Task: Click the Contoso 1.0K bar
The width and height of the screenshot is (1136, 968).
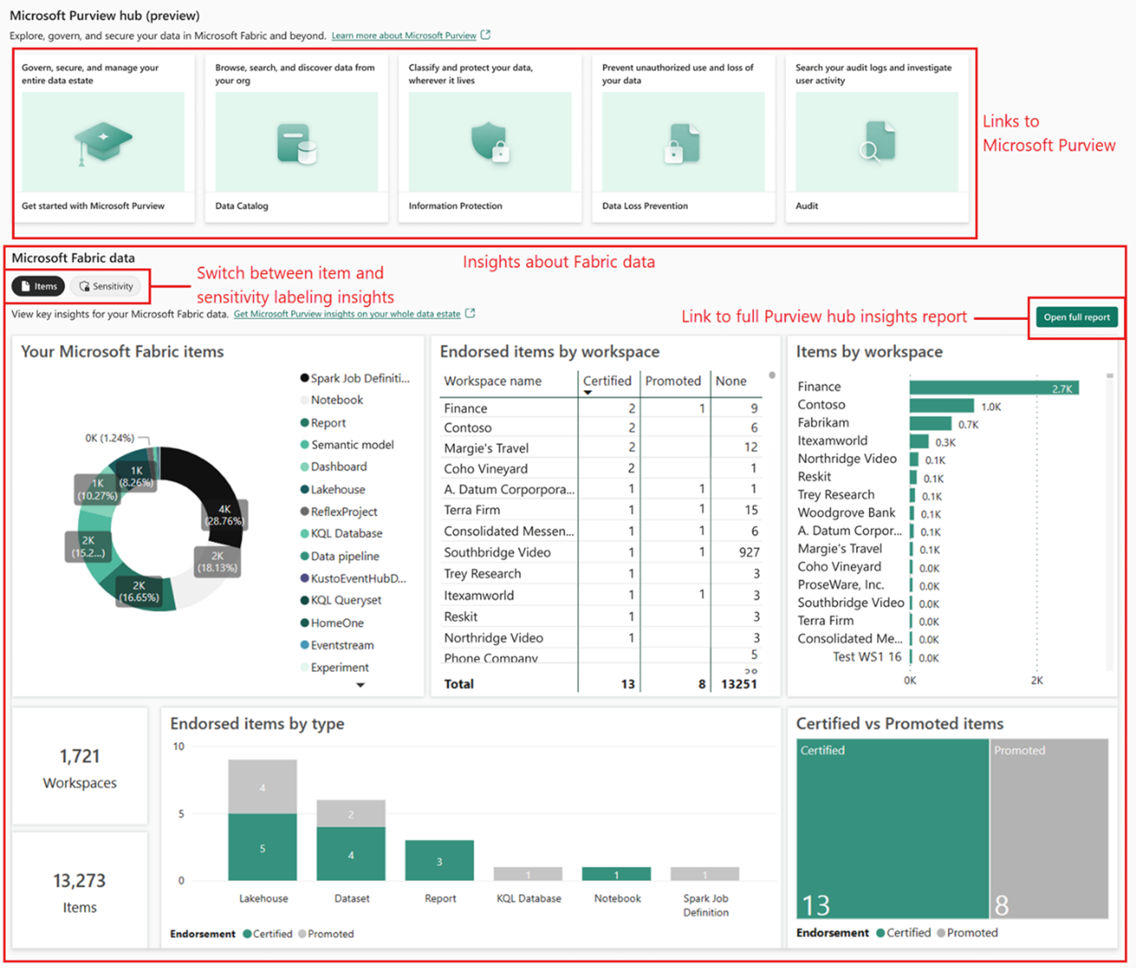Action: pyautogui.click(x=941, y=406)
